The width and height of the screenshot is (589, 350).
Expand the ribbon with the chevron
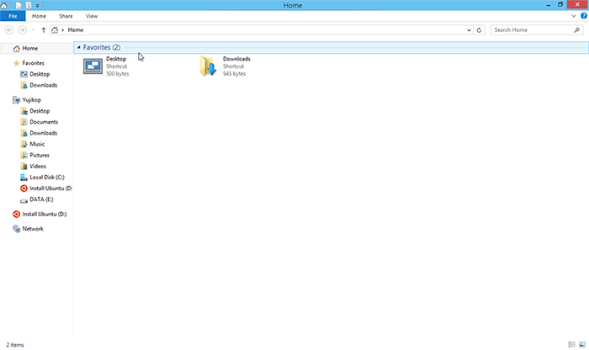pyautogui.click(x=574, y=16)
